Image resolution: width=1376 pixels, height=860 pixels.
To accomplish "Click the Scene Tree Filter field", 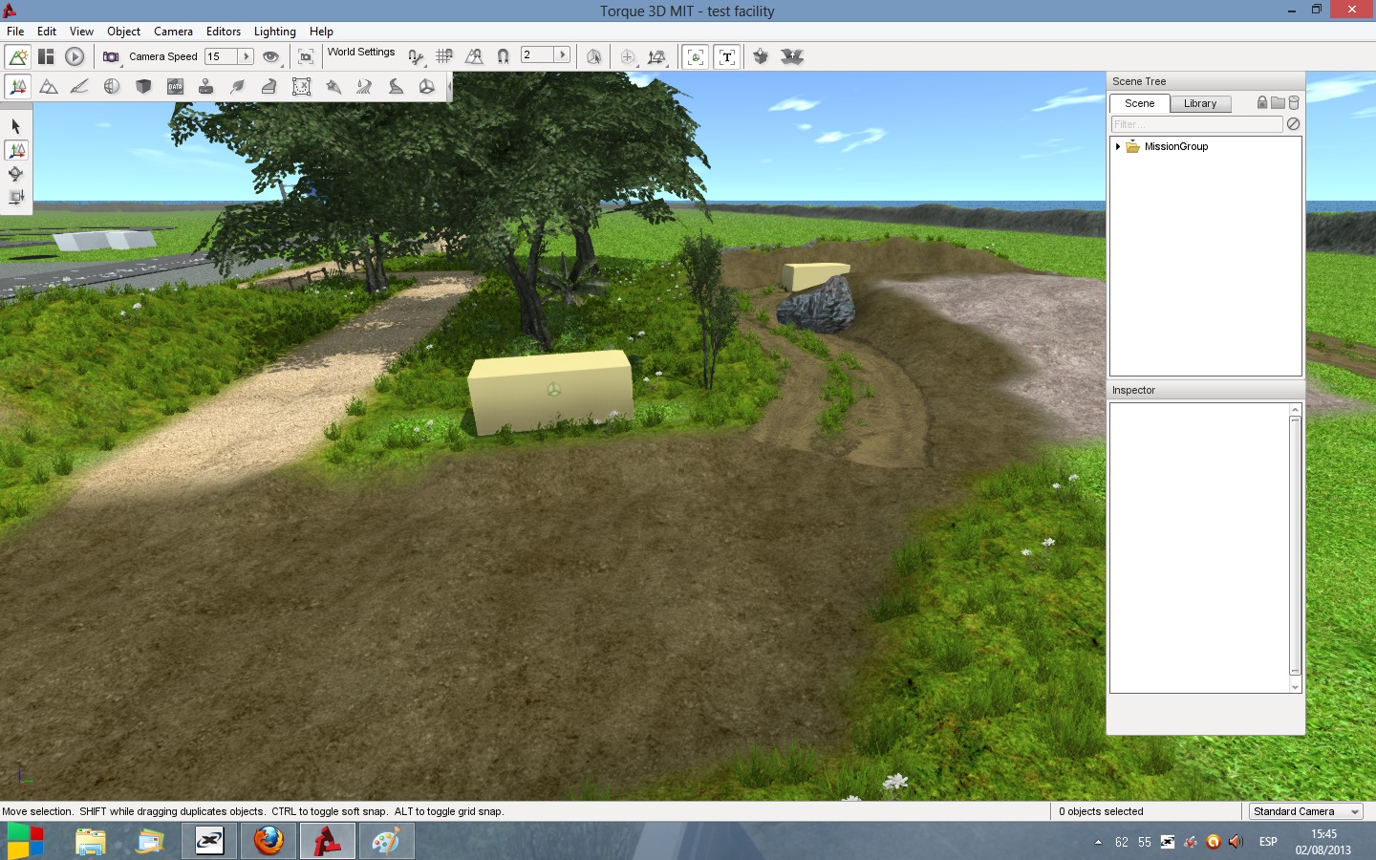I will (1196, 124).
